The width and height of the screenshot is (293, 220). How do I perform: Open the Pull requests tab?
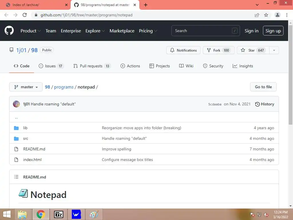(x=92, y=66)
